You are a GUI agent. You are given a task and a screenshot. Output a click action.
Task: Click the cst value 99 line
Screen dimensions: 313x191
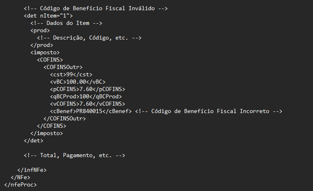(x=71, y=75)
